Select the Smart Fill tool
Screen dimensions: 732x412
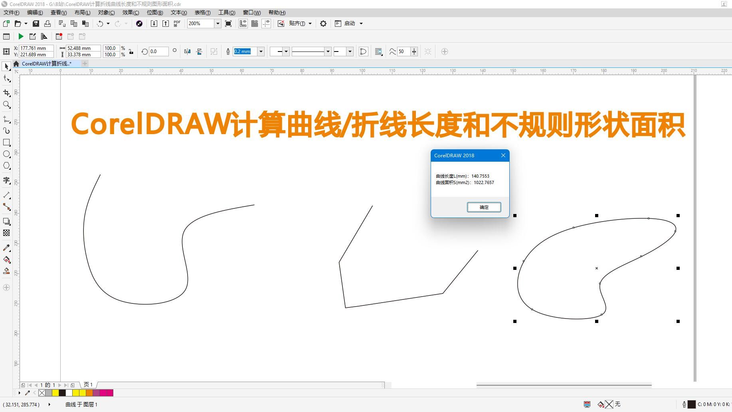coord(6,271)
